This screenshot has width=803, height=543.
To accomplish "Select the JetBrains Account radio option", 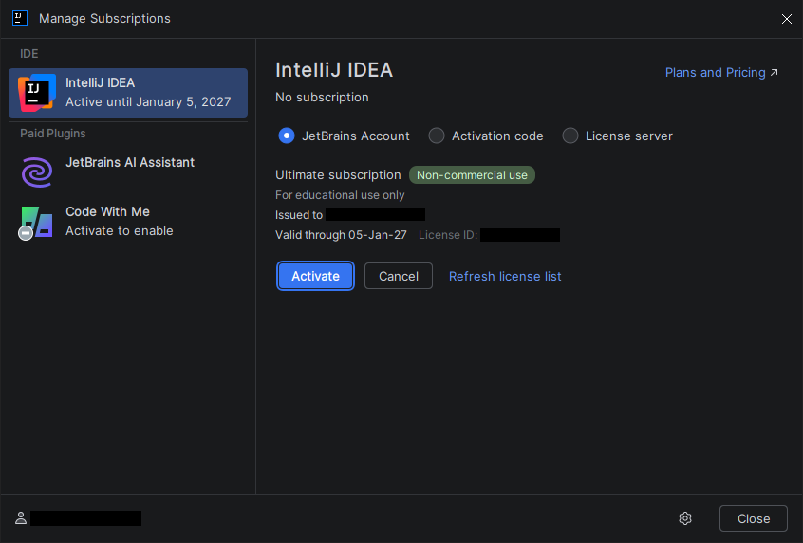I will [287, 136].
